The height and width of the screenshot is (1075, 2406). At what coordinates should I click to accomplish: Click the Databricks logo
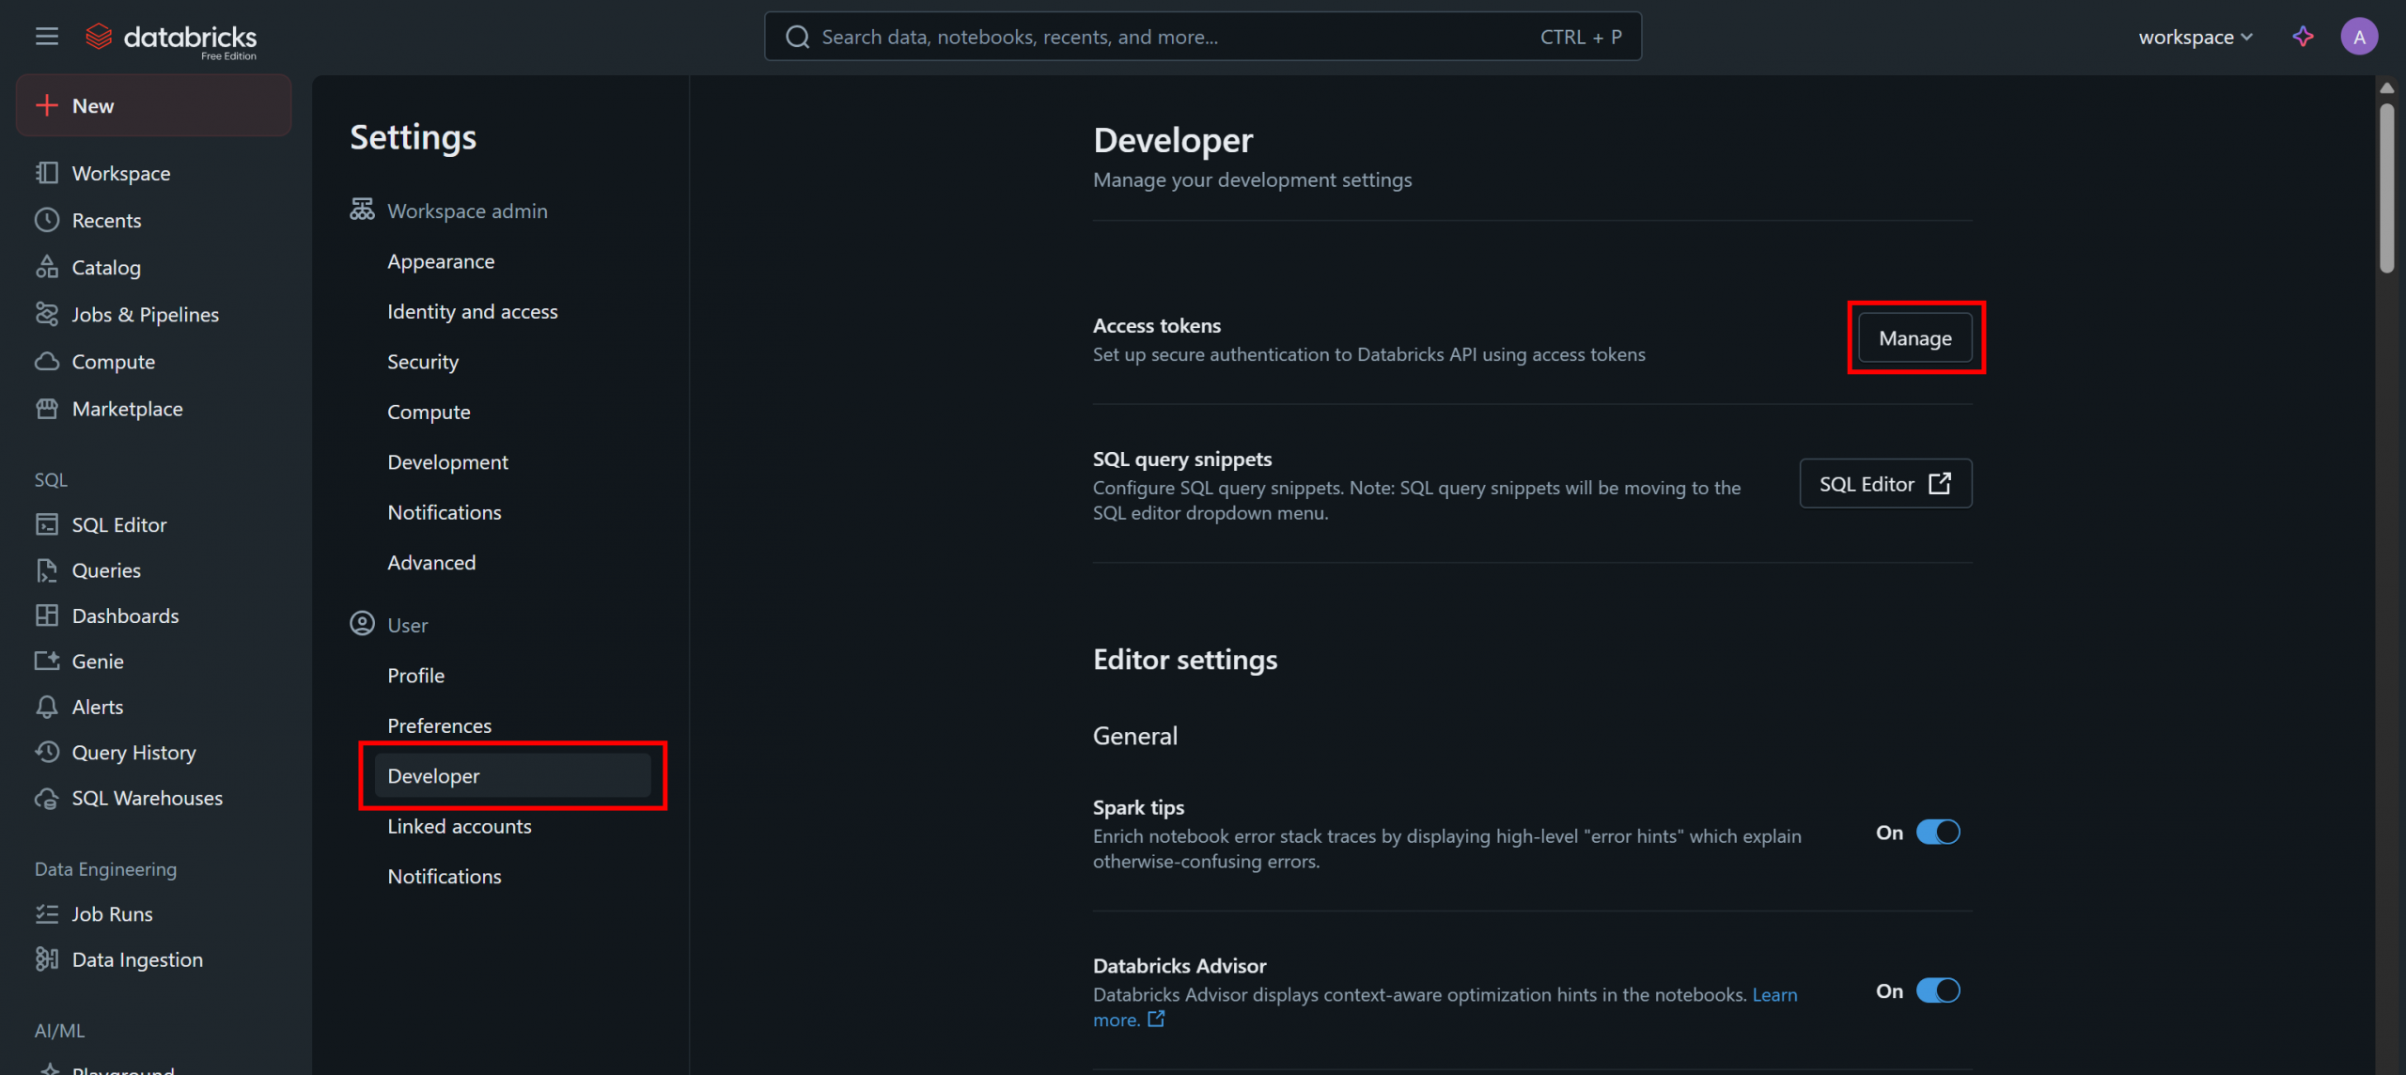171,38
